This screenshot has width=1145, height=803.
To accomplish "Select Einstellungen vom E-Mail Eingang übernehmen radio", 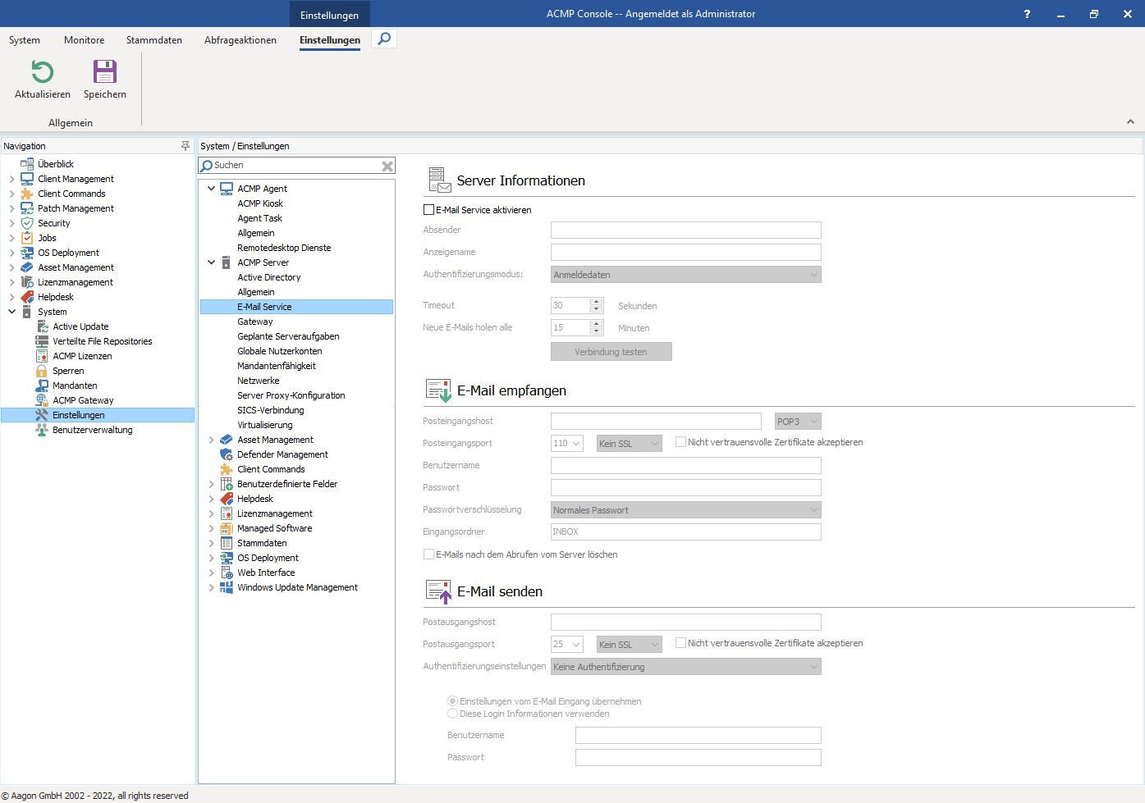I will (x=452, y=701).
